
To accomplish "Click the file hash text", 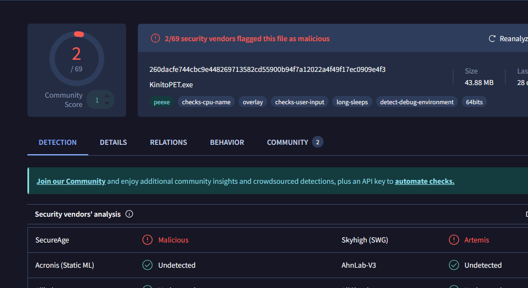I will (x=267, y=70).
